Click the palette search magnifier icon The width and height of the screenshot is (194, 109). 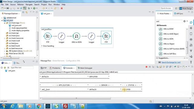[191, 22]
